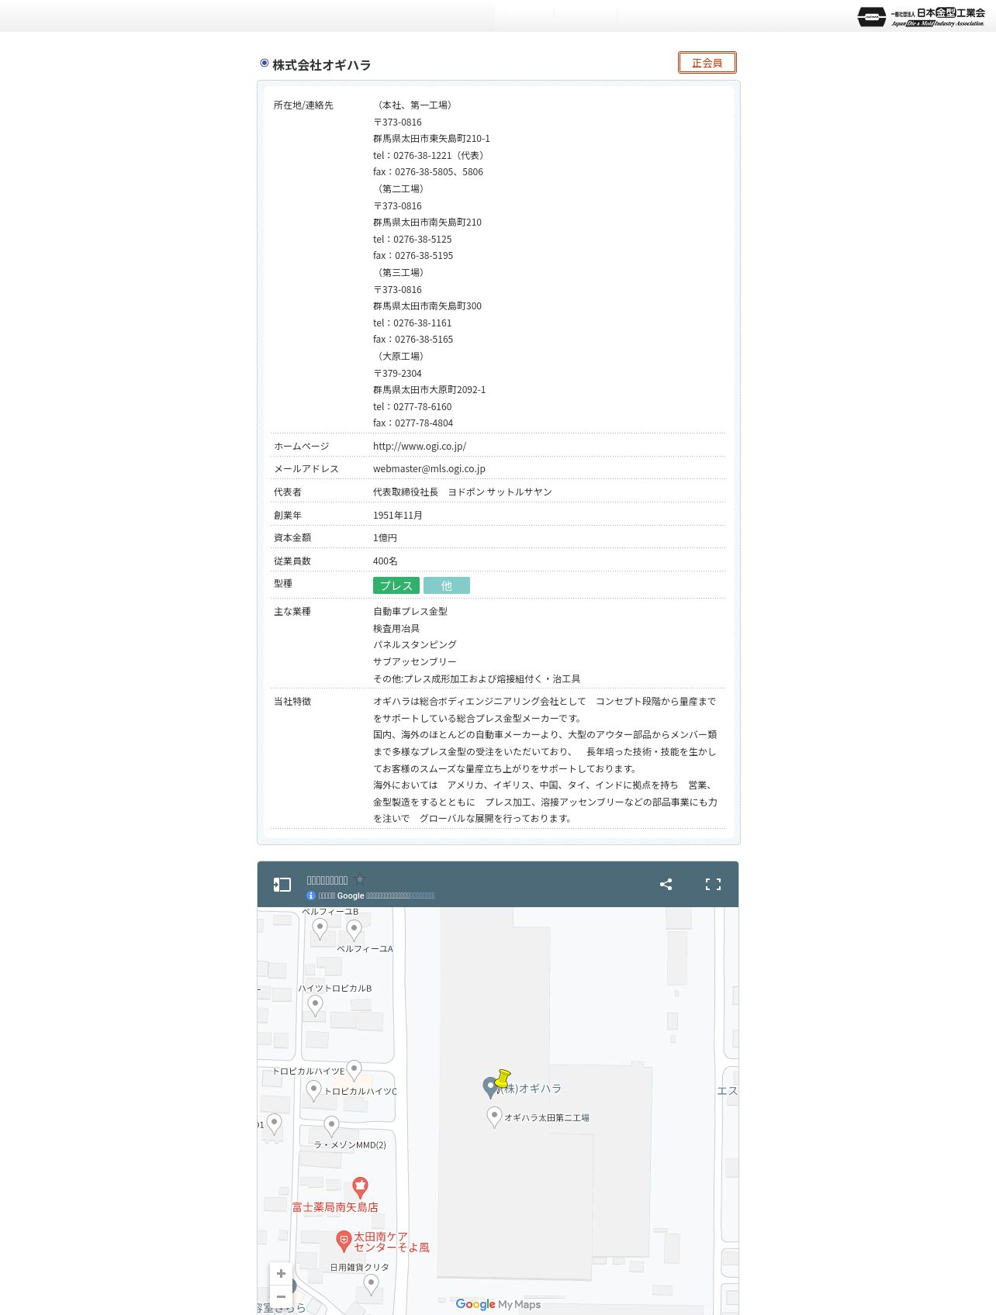The height and width of the screenshot is (1315, 996).
Task: Click the パネルスタンピング business line
Action: pyautogui.click(x=415, y=644)
